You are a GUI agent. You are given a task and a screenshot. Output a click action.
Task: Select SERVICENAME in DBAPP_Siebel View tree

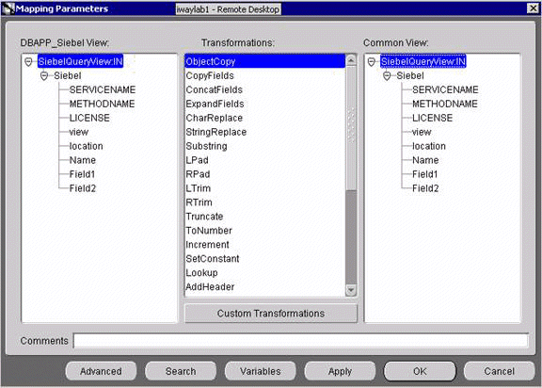click(x=103, y=89)
